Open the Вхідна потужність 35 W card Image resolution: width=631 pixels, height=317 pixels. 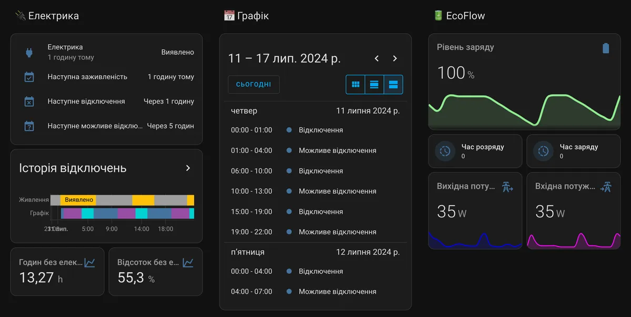pos(574,211)
